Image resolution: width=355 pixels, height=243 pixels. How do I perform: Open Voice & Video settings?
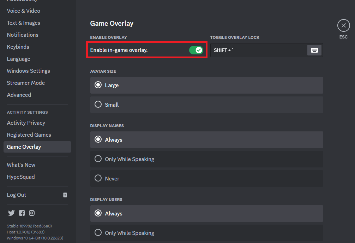click(24, 11)
